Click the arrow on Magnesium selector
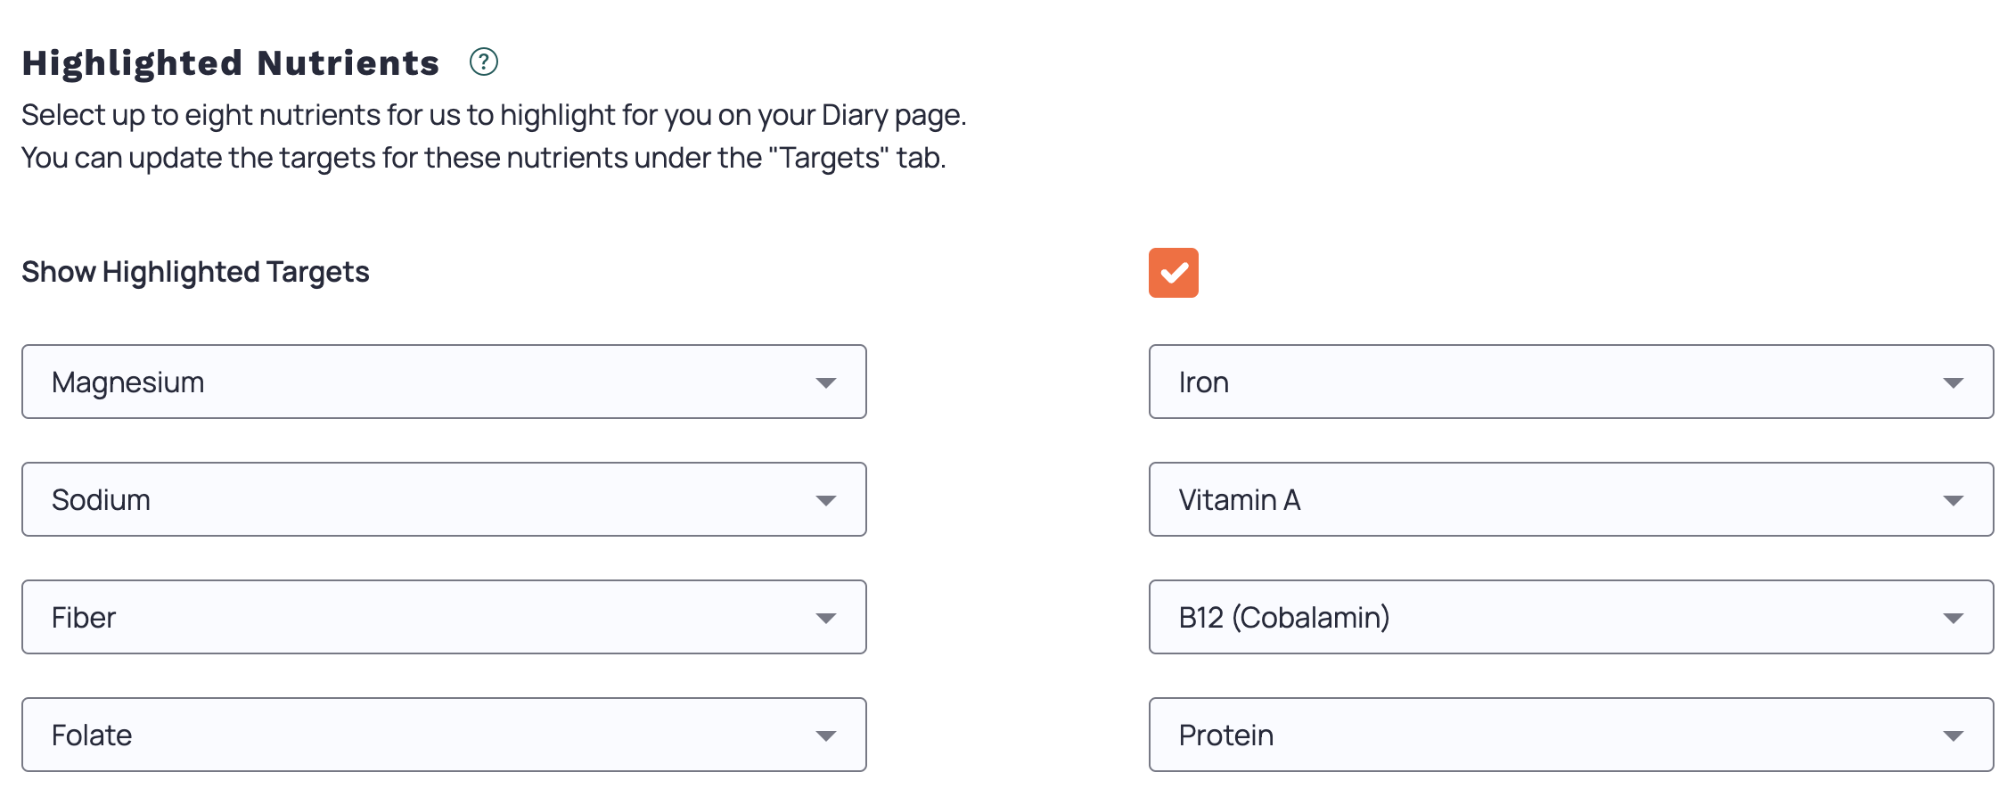The height and width of the screenshot is (797, 2007). [x=826, y=383]
